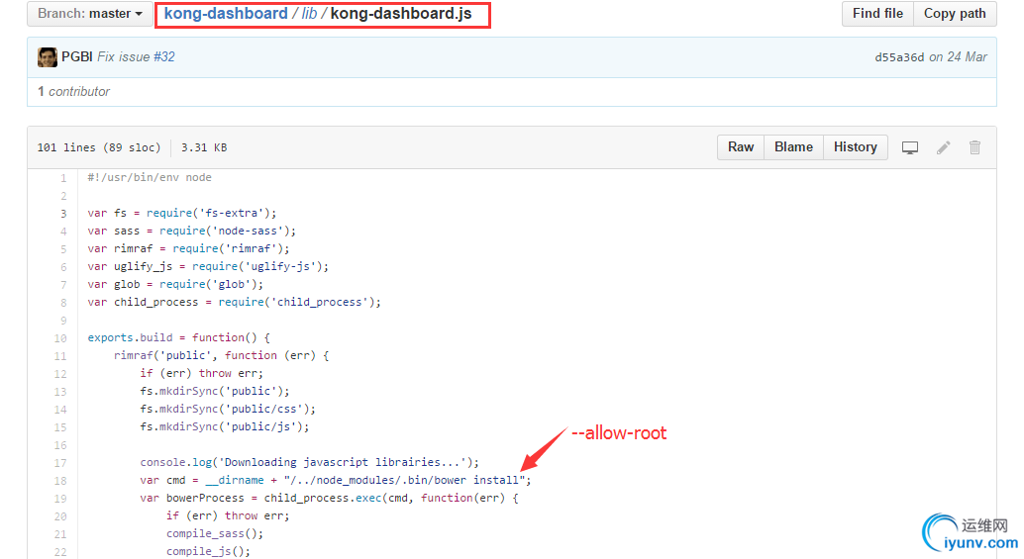Screen dimensions: 1024x559
Task: Click the '3.31 KB' file size
Action: 204,147
